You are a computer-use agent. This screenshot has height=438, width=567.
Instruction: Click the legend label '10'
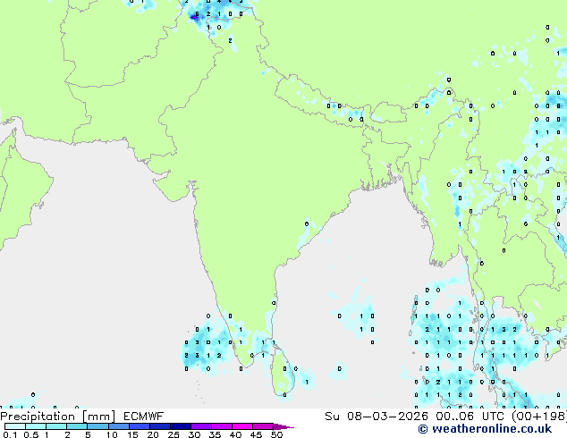click(112, 434)
